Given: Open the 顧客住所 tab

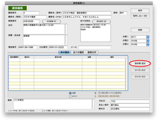Looking at the screenshot, I should (x=92, y=52).
